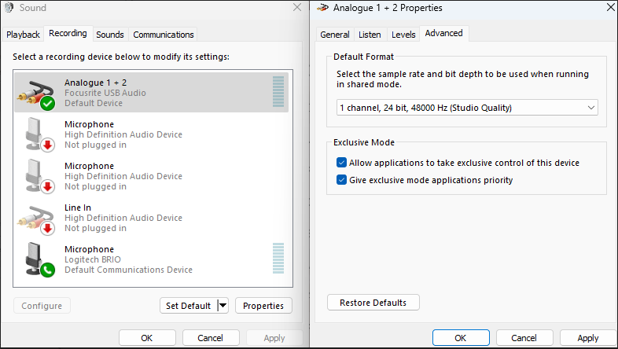The height and width of the screenshot is (349, 618).
Task: Select the second unplugged Microphone entry
Action: point(151,176)
